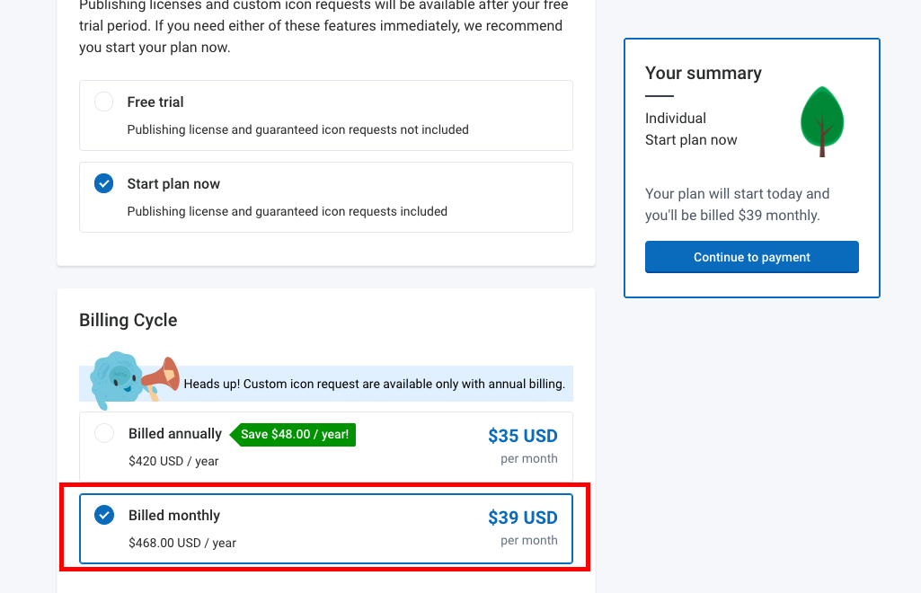Click the orange megaphone icon
The width and height of the screenshot is (921, 593).
pyautogui.click(x=162, y=376)
